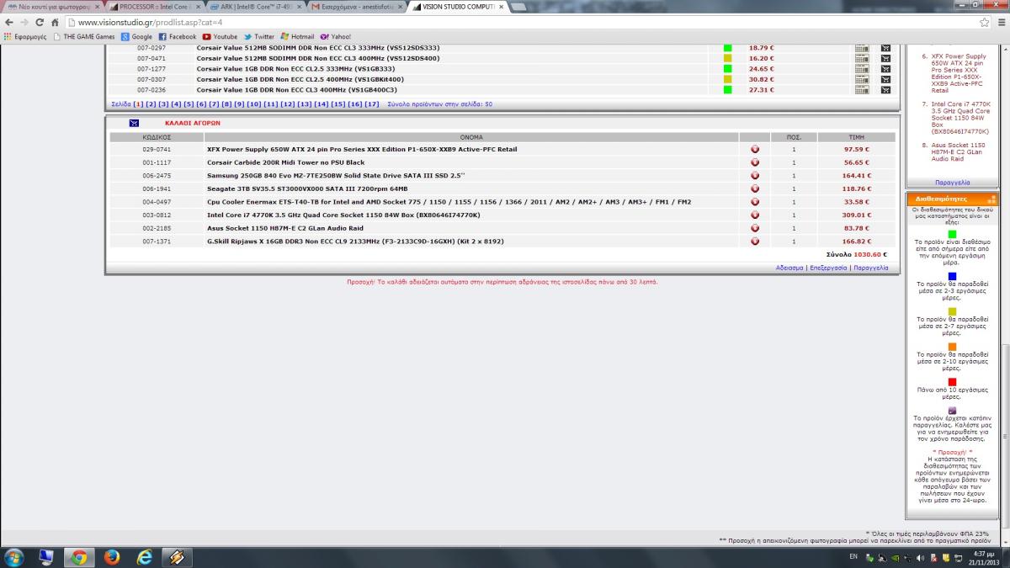The image size is (1010, 568).
Task: Remove Samsung 250GB 840 Evo from cart
Action: tap(755, 176)
